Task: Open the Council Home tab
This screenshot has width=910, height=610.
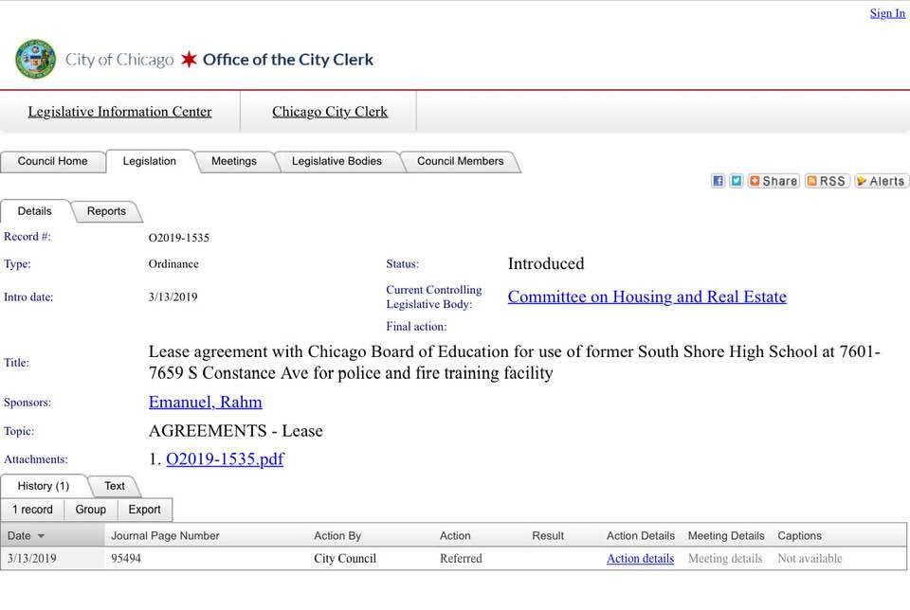Action: [53, 161]
